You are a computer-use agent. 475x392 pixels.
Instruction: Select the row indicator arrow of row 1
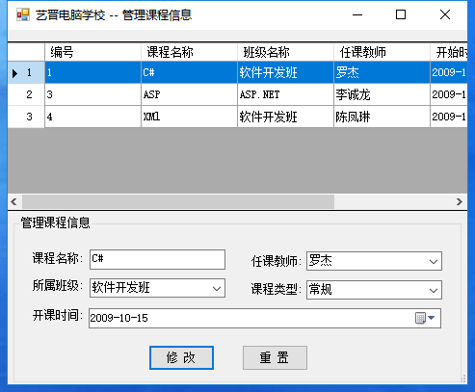point(14,73)
